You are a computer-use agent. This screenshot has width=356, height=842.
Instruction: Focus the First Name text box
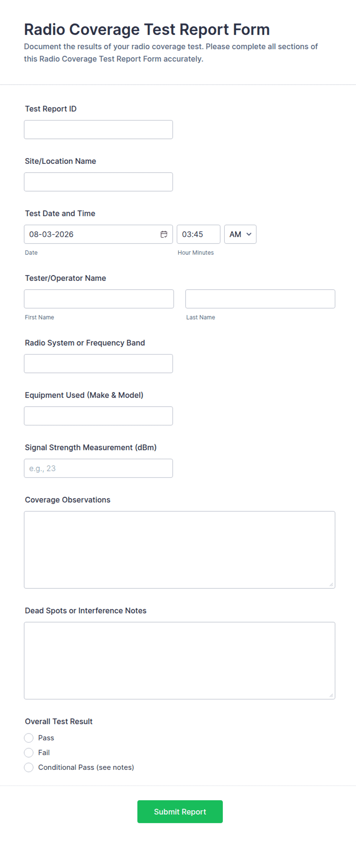coord(99,299)
